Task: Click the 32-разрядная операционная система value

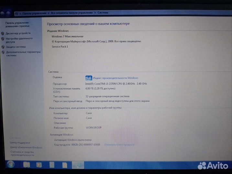Action: coord(107,96)
